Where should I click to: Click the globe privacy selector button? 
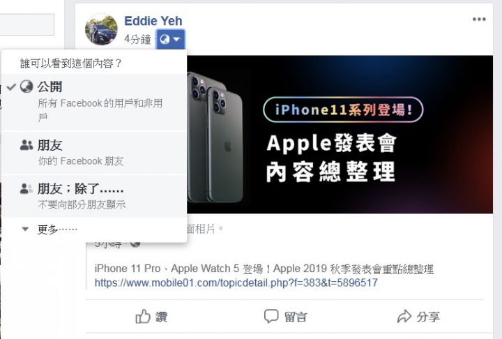click(170, 39)
